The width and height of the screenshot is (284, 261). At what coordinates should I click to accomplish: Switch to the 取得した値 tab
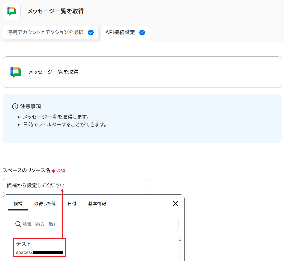point(45,204)
